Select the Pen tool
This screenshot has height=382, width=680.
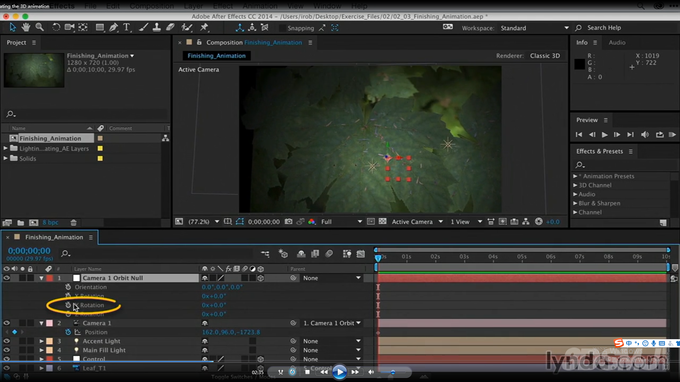[113, 27]
